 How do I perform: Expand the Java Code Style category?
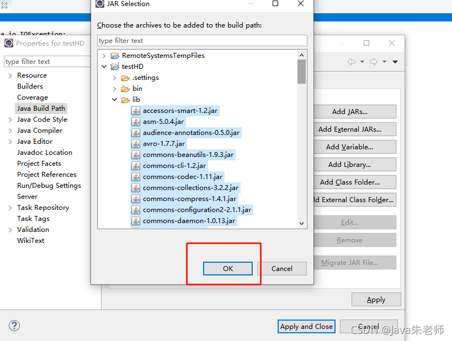pyautogui.click(x=10, y=120)
